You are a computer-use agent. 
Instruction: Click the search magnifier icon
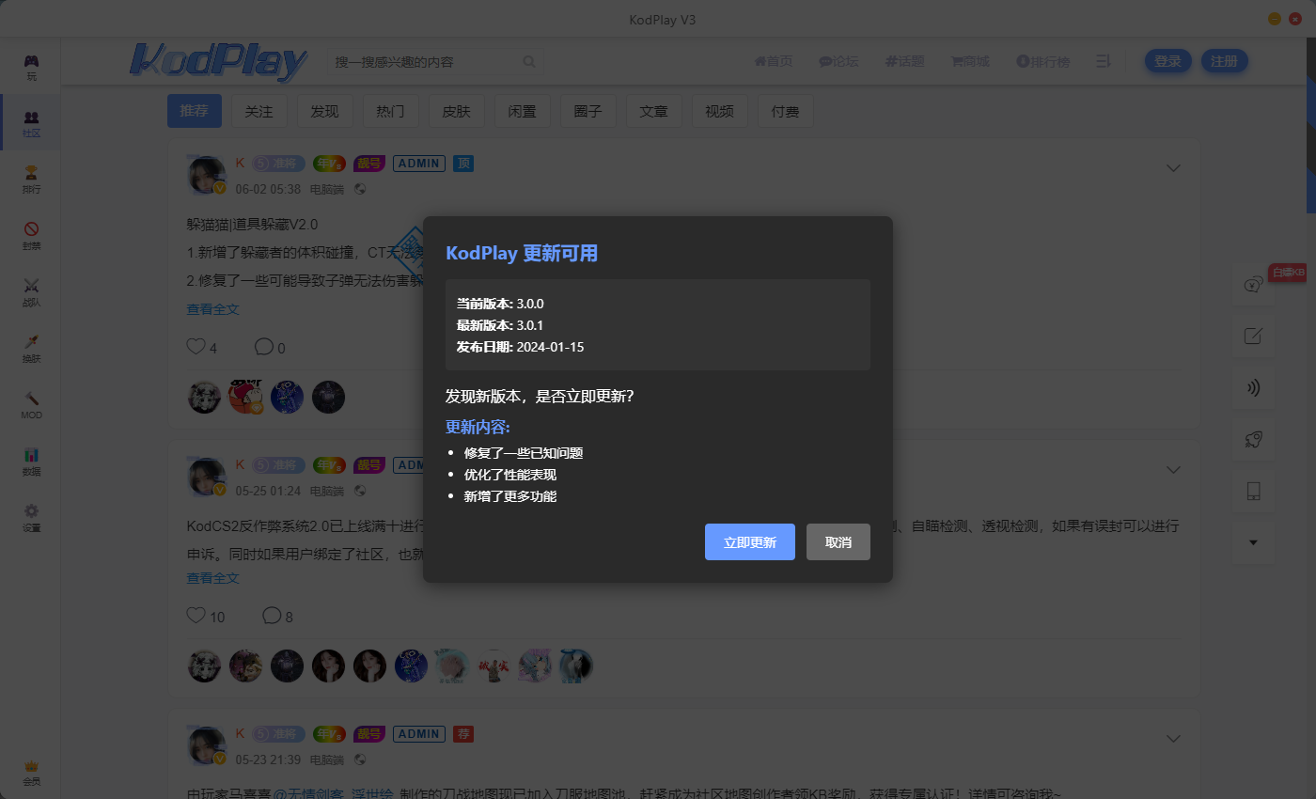click(x=529, y=62)
